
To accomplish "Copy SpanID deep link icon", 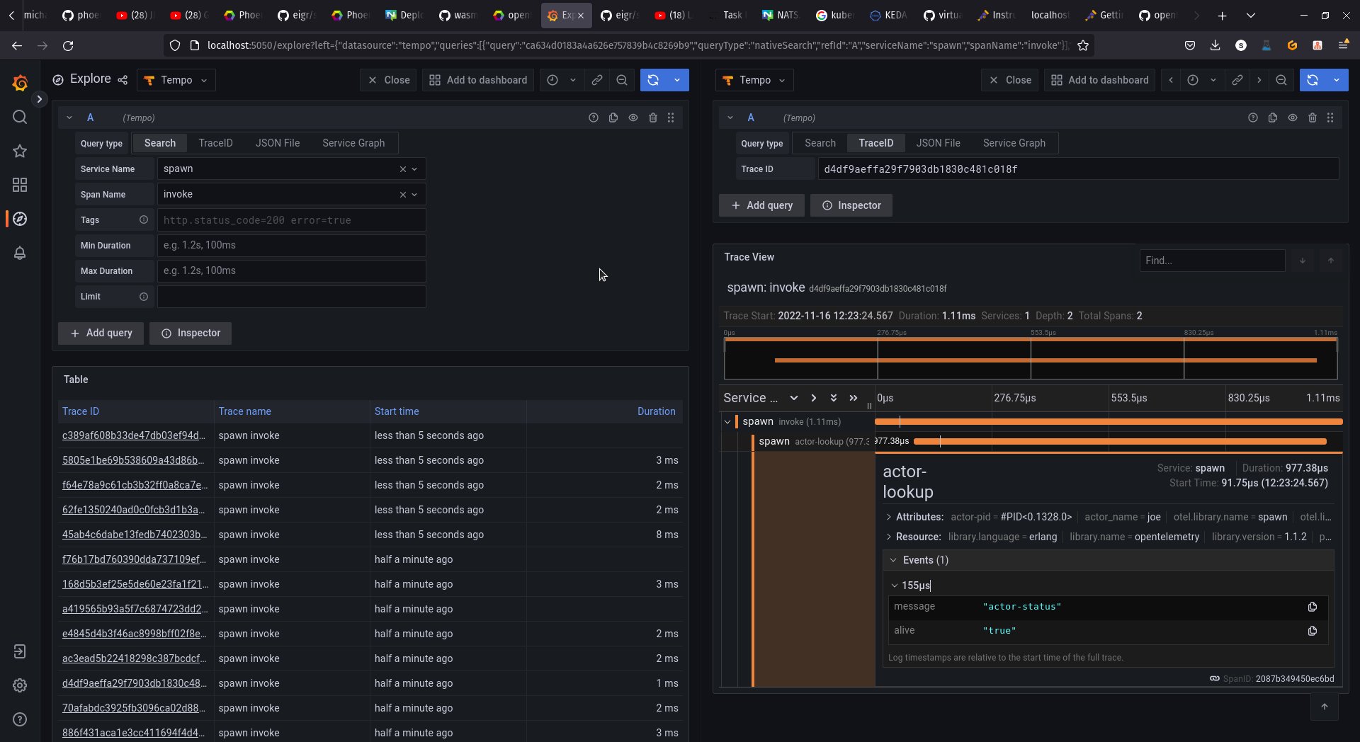I will click(x=1215, y=678).
